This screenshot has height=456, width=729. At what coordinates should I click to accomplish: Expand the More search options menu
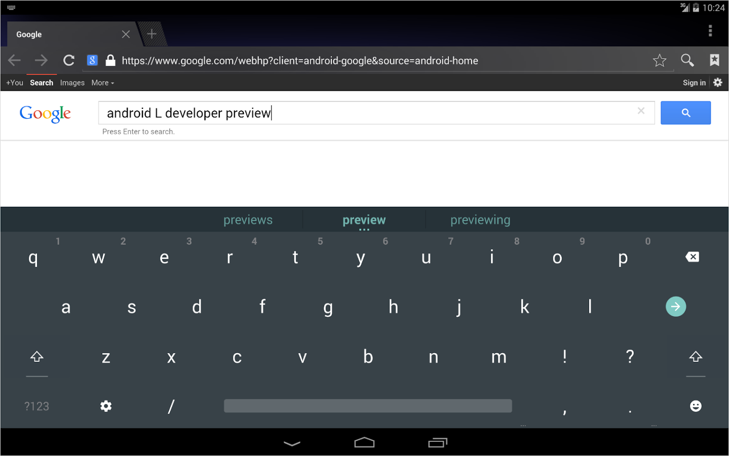[102, 82]
